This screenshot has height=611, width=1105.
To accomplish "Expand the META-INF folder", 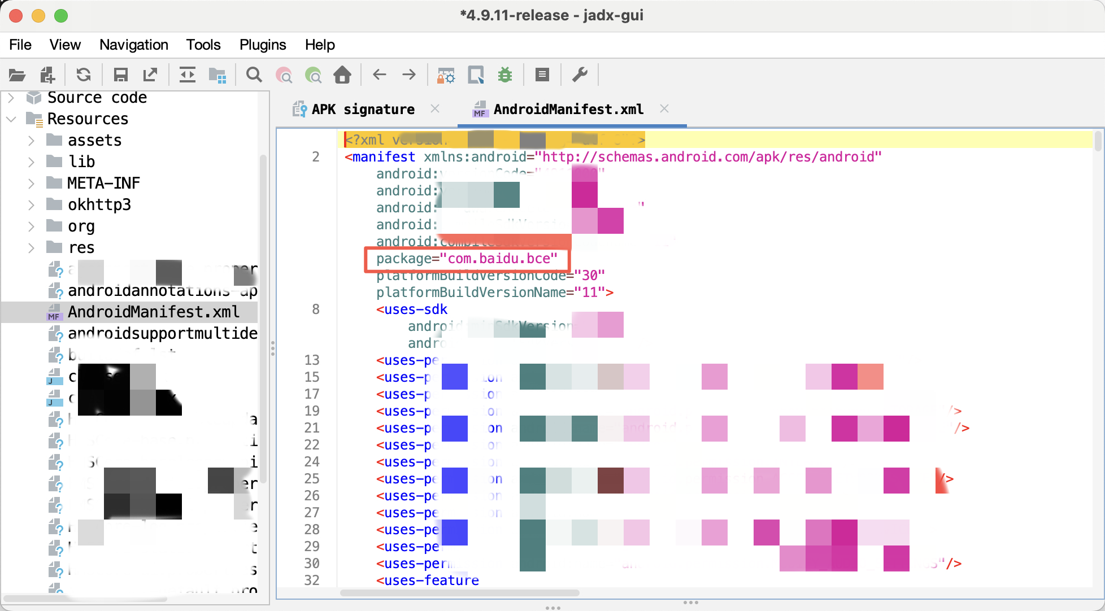I will point(31,184).
